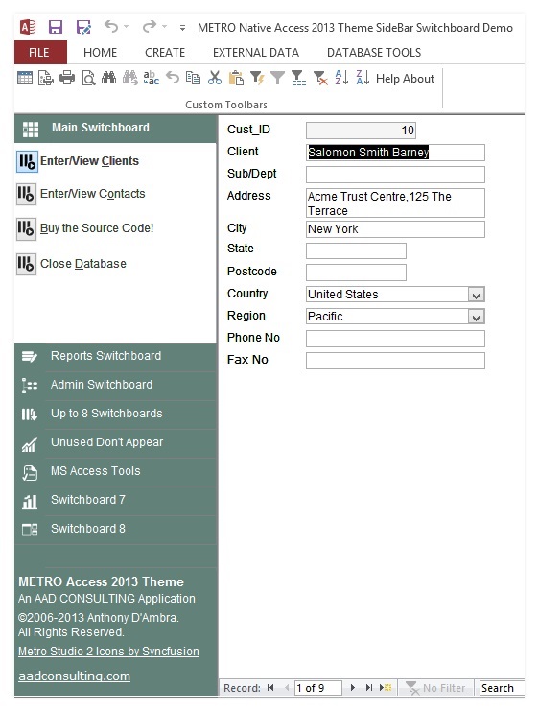Image resolution: width=539 pixels, height=712 pixels.
Task: Click the document-with-printer toolbar icon
Action: 46,78
